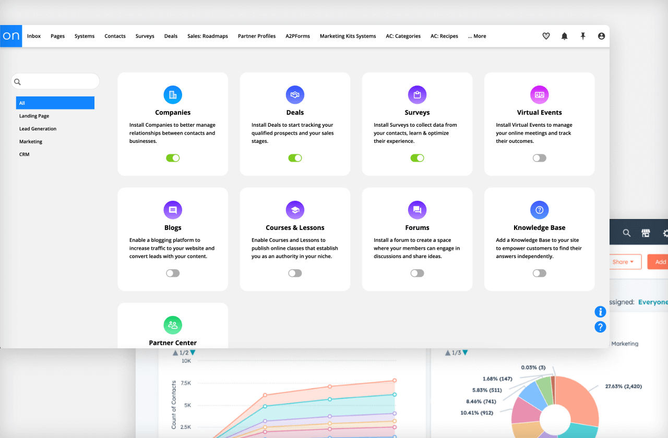The width and height of the screenshot is (668, 438).
Task: Click the Partner Center icon
Action: click(x=173, y=325)
